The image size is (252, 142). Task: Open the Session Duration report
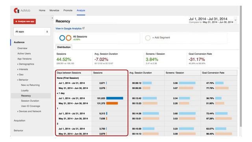coord(30,101)
